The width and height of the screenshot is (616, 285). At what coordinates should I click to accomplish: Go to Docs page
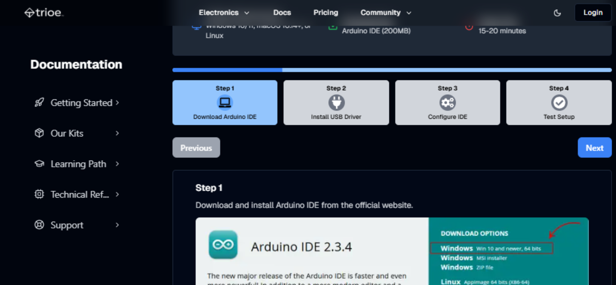[x=282, y=13]
